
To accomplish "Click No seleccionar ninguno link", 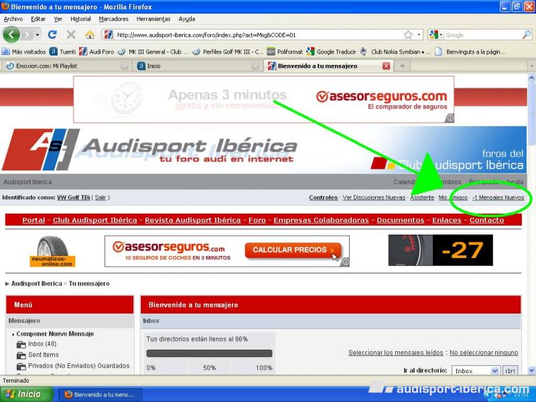I will pyautogui.click(x=484, y=352).
